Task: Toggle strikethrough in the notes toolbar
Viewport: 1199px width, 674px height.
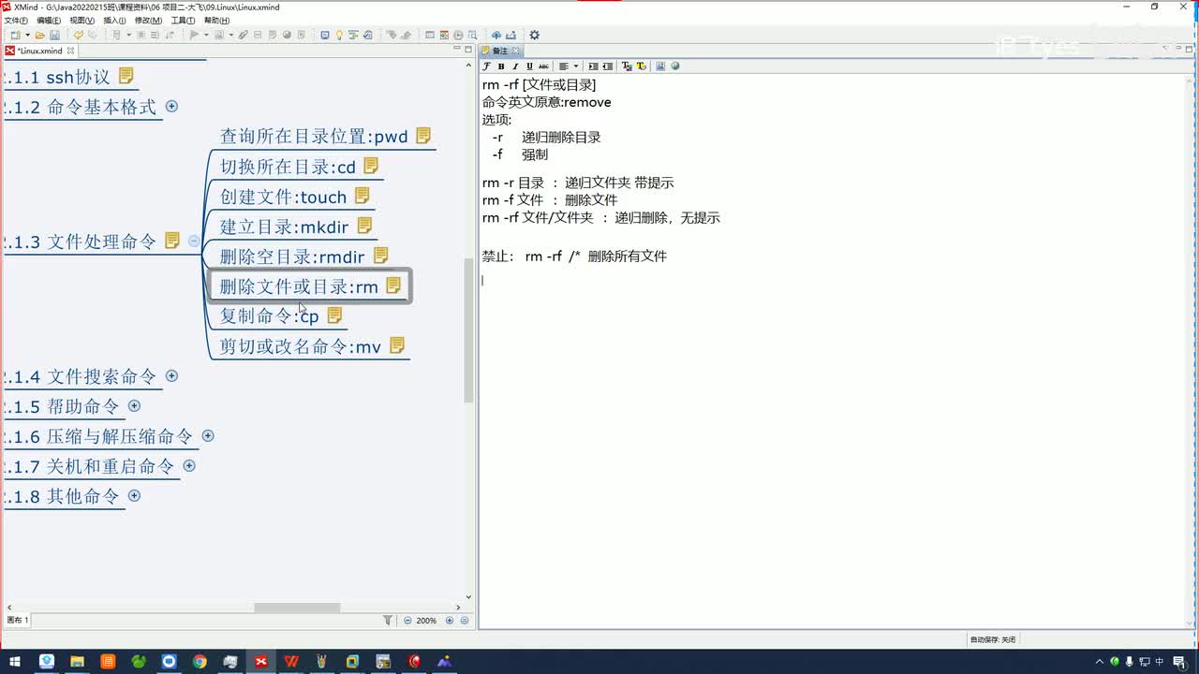Action: [543, 66]
